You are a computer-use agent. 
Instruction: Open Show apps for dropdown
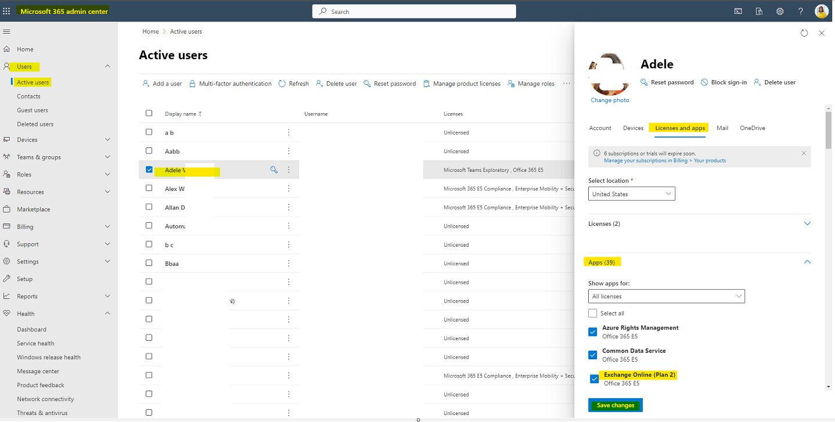(x=667, y=296)
